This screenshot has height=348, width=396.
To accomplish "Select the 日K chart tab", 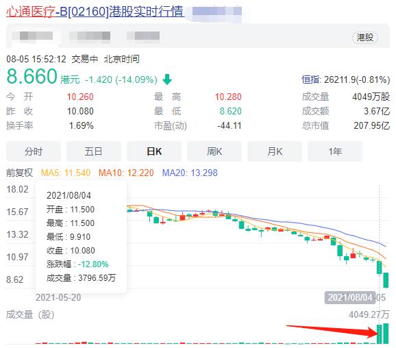I will point(154,151).
